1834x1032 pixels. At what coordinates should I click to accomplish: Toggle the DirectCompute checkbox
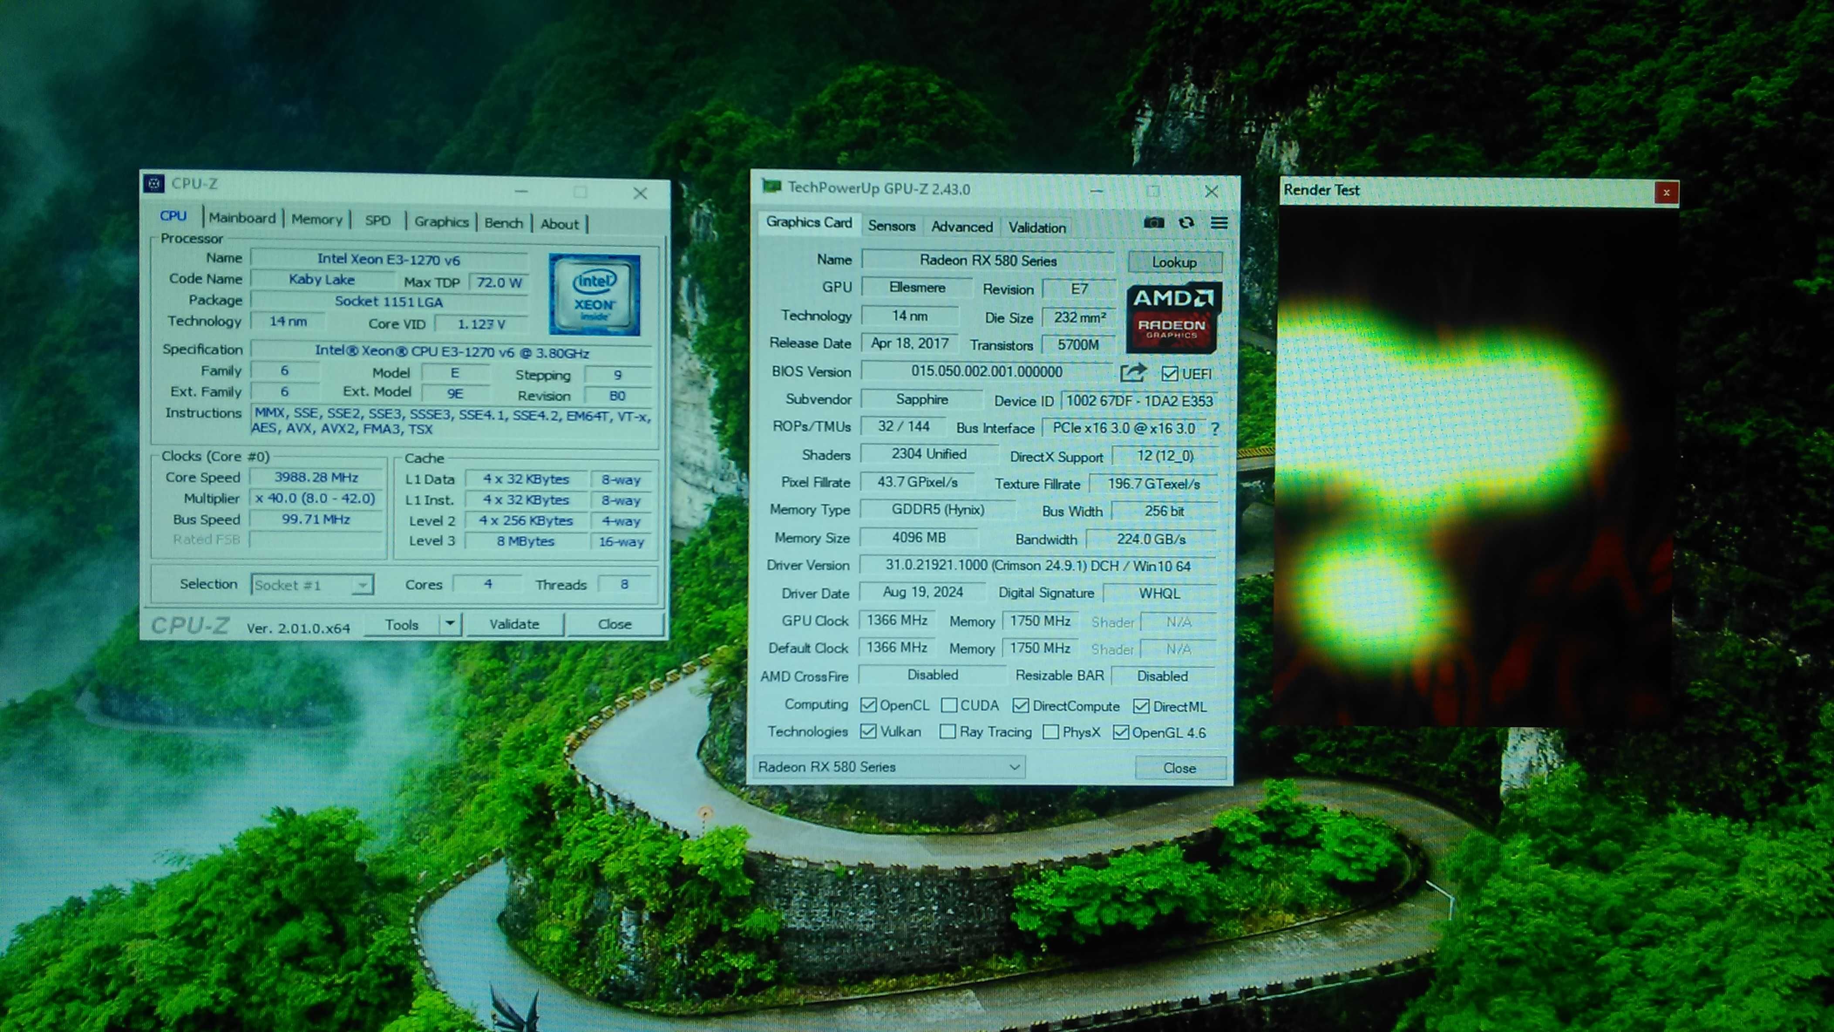[x=1020, y=705]
